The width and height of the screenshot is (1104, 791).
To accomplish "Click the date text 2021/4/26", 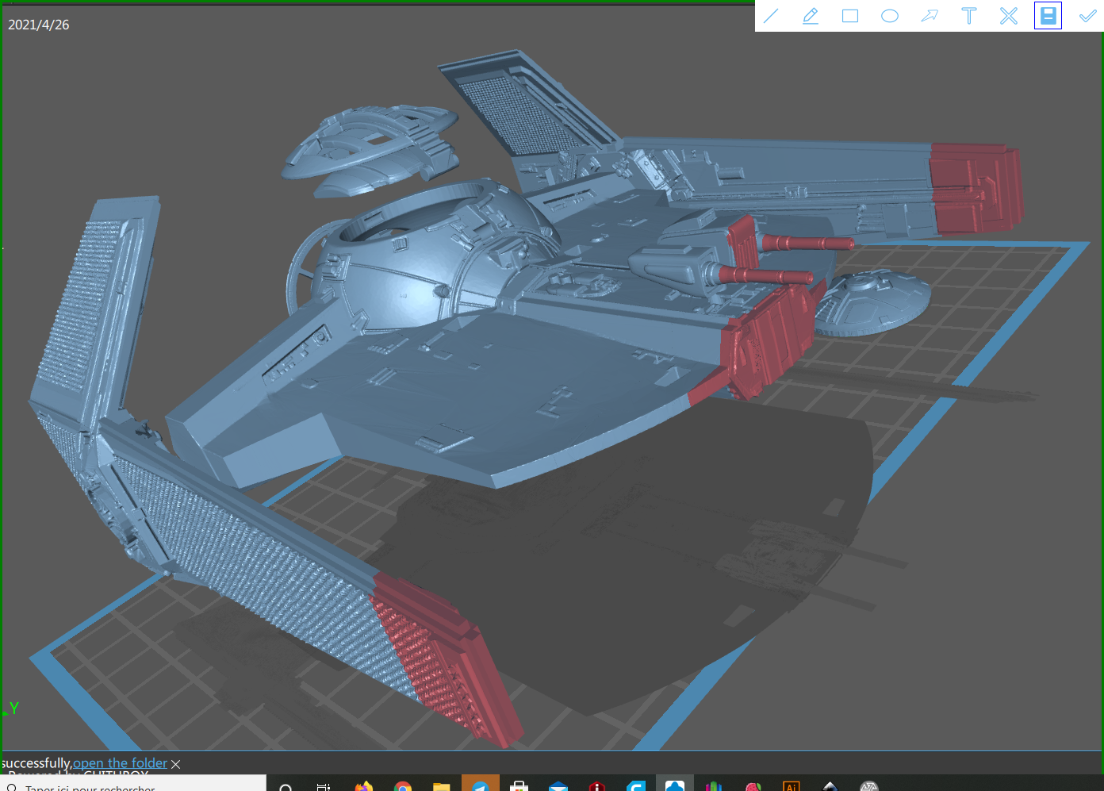I will pyautogui.click(x=39, y=25).
